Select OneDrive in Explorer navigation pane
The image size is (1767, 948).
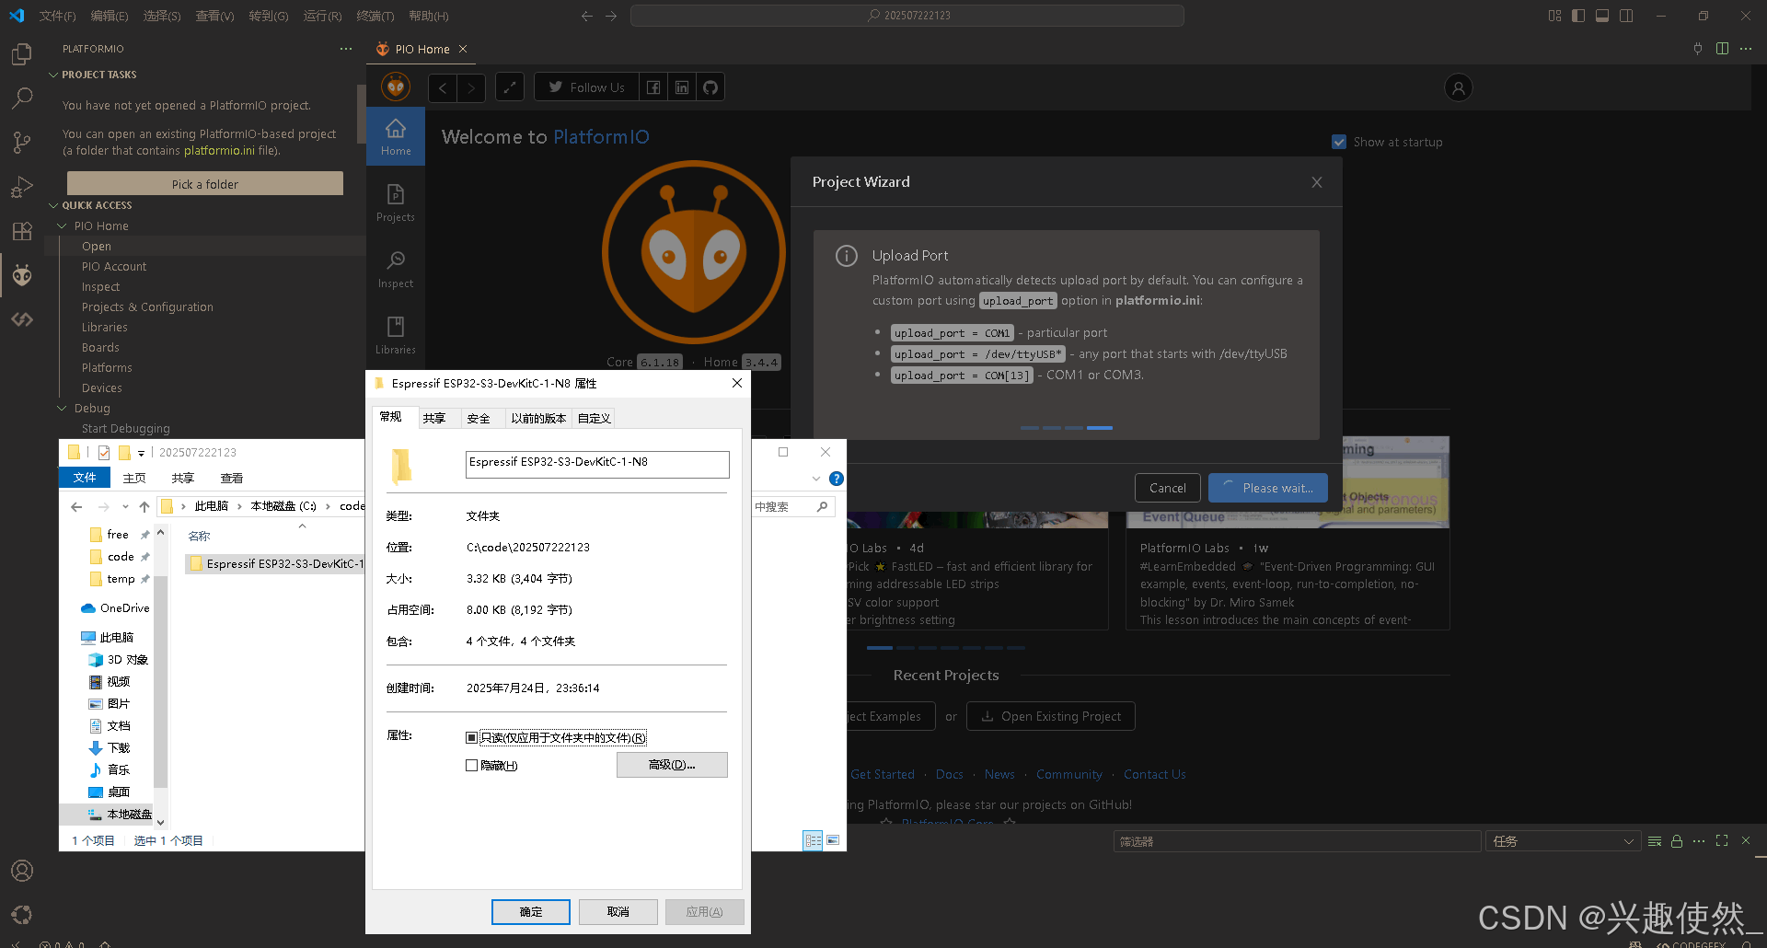(x=115, y=607)
